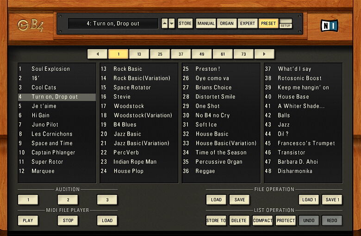
Task: Click the LOAD 1 button
Action: point(309,199)
